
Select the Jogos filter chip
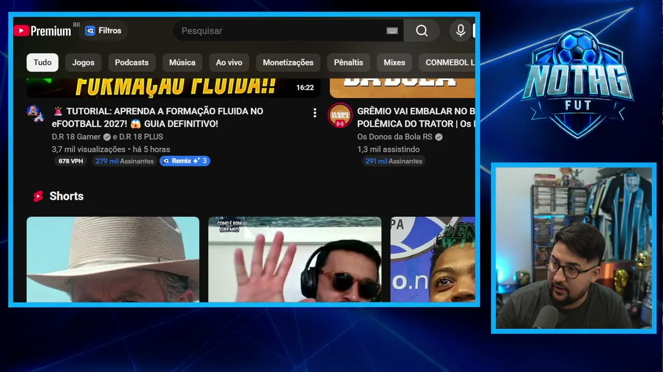(83, 63)
